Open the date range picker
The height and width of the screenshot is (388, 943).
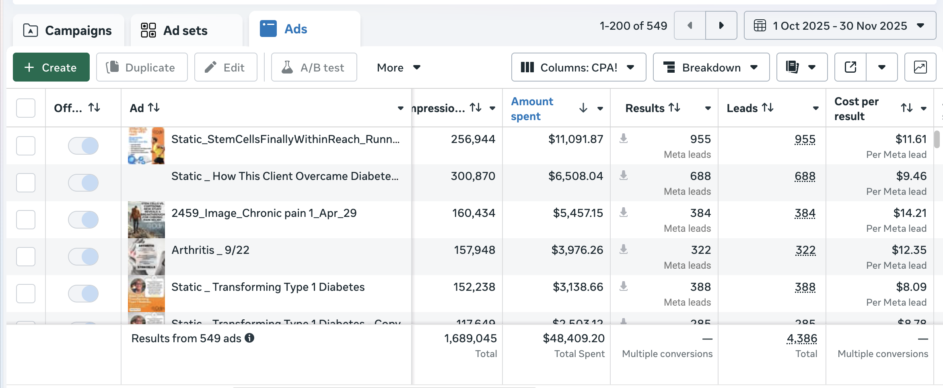coord(840,25)
